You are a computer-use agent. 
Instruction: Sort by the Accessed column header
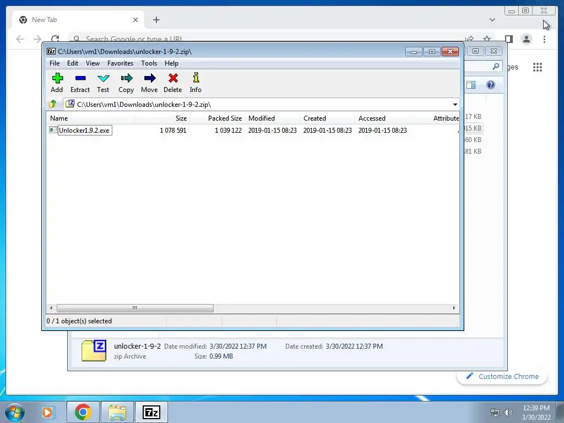coord(382,118)
